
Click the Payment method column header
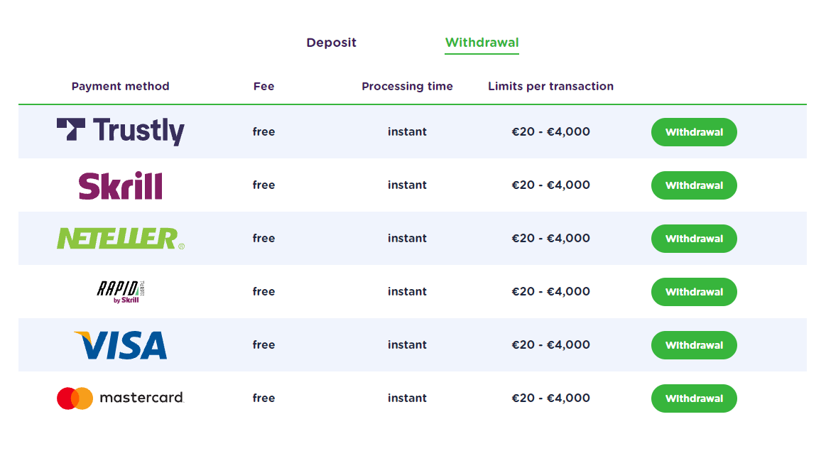121,87
